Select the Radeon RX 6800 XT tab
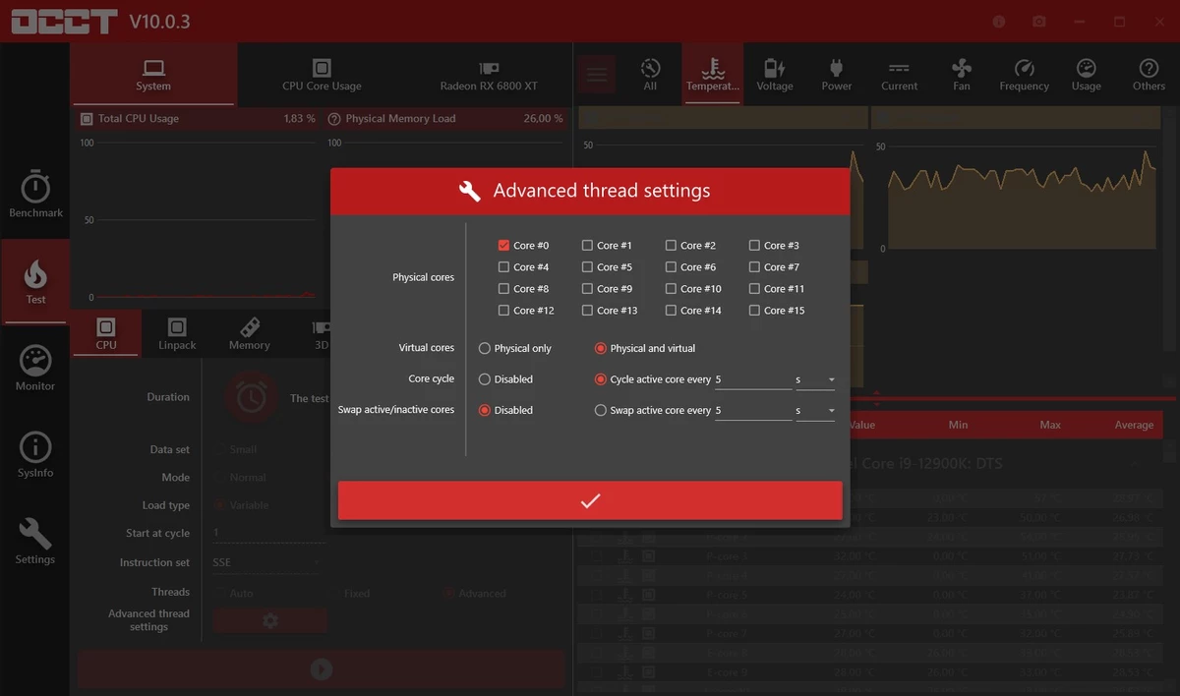 (489, 75)
